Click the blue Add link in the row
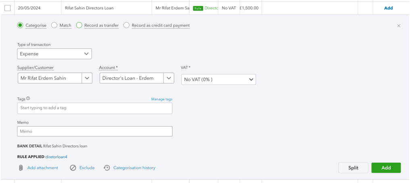The height and width of the screenshot is (183, 412). [388, 8]
